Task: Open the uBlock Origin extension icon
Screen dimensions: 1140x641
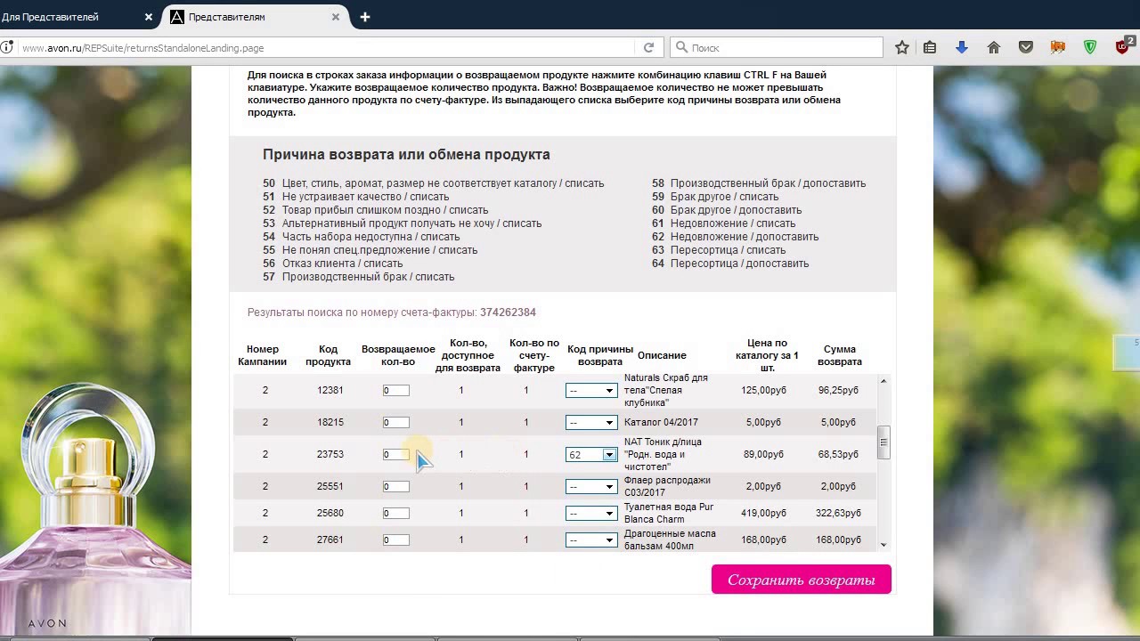Action: 1124,46
